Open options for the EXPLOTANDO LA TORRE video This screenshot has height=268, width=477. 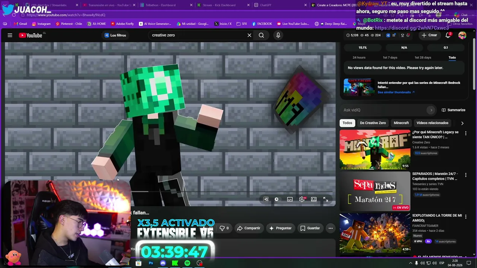[x=465, y=216]
